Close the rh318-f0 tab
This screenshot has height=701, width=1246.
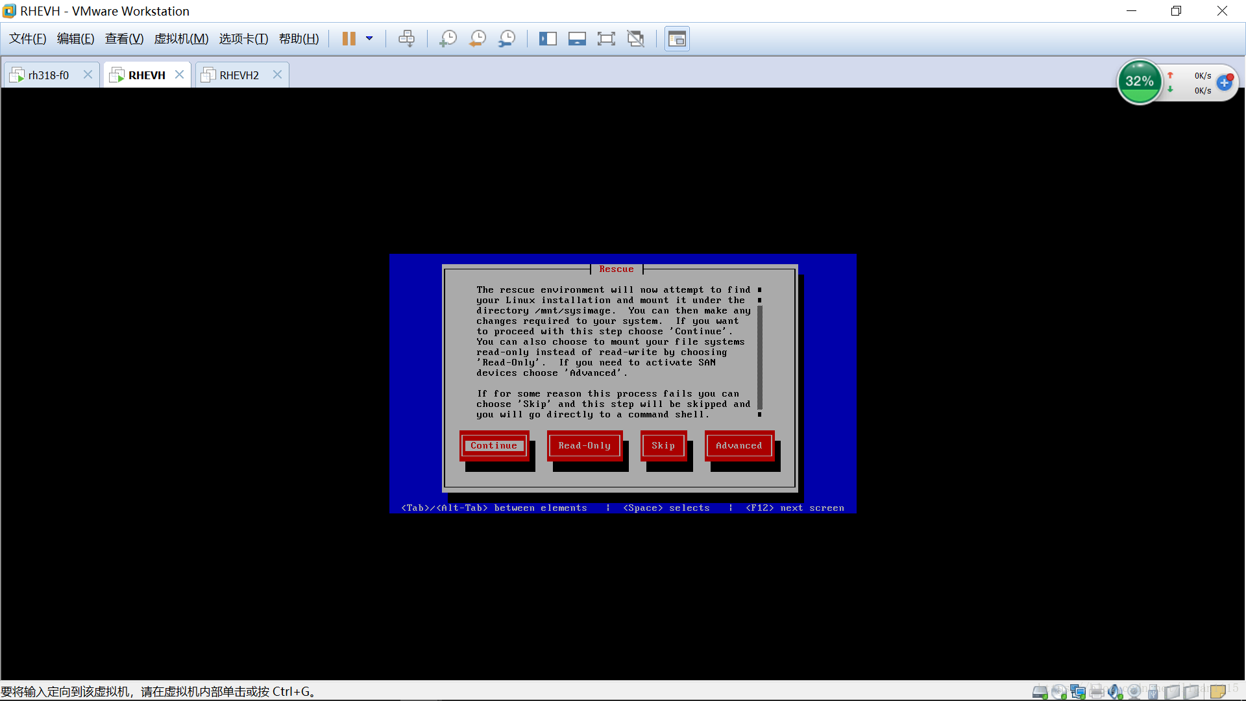click(x=88, y=75)
